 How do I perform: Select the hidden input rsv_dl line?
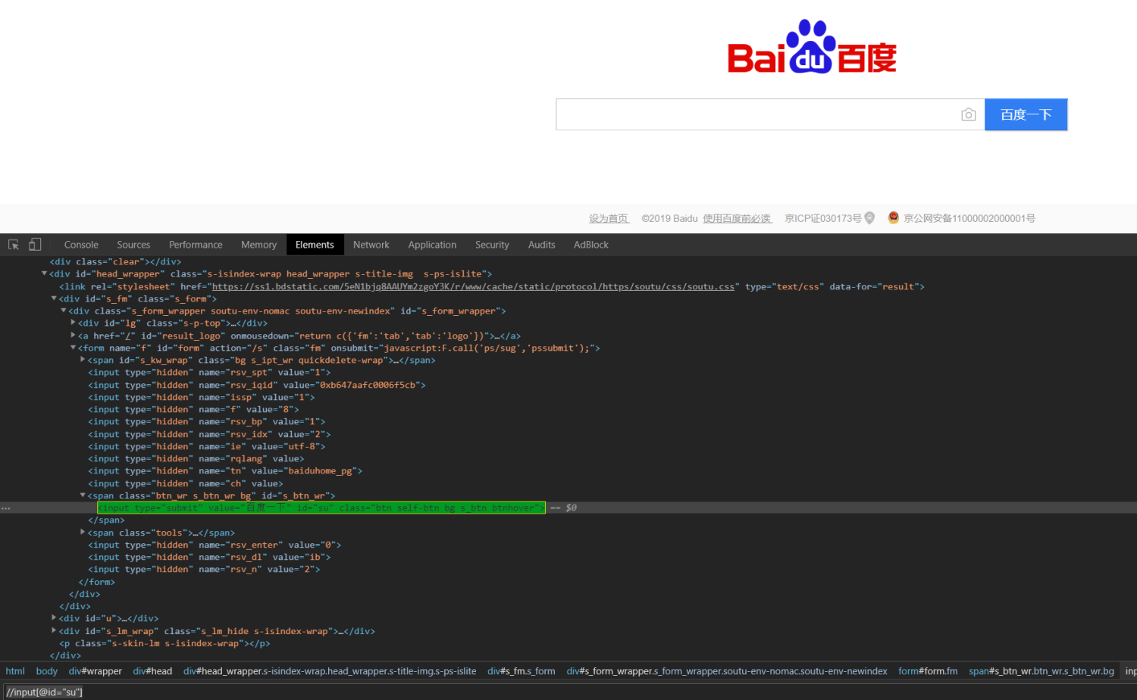click(x=209, y=557)
